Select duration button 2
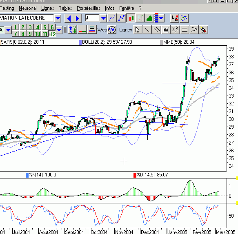This screenshot has width=238, height=234. 23,27
